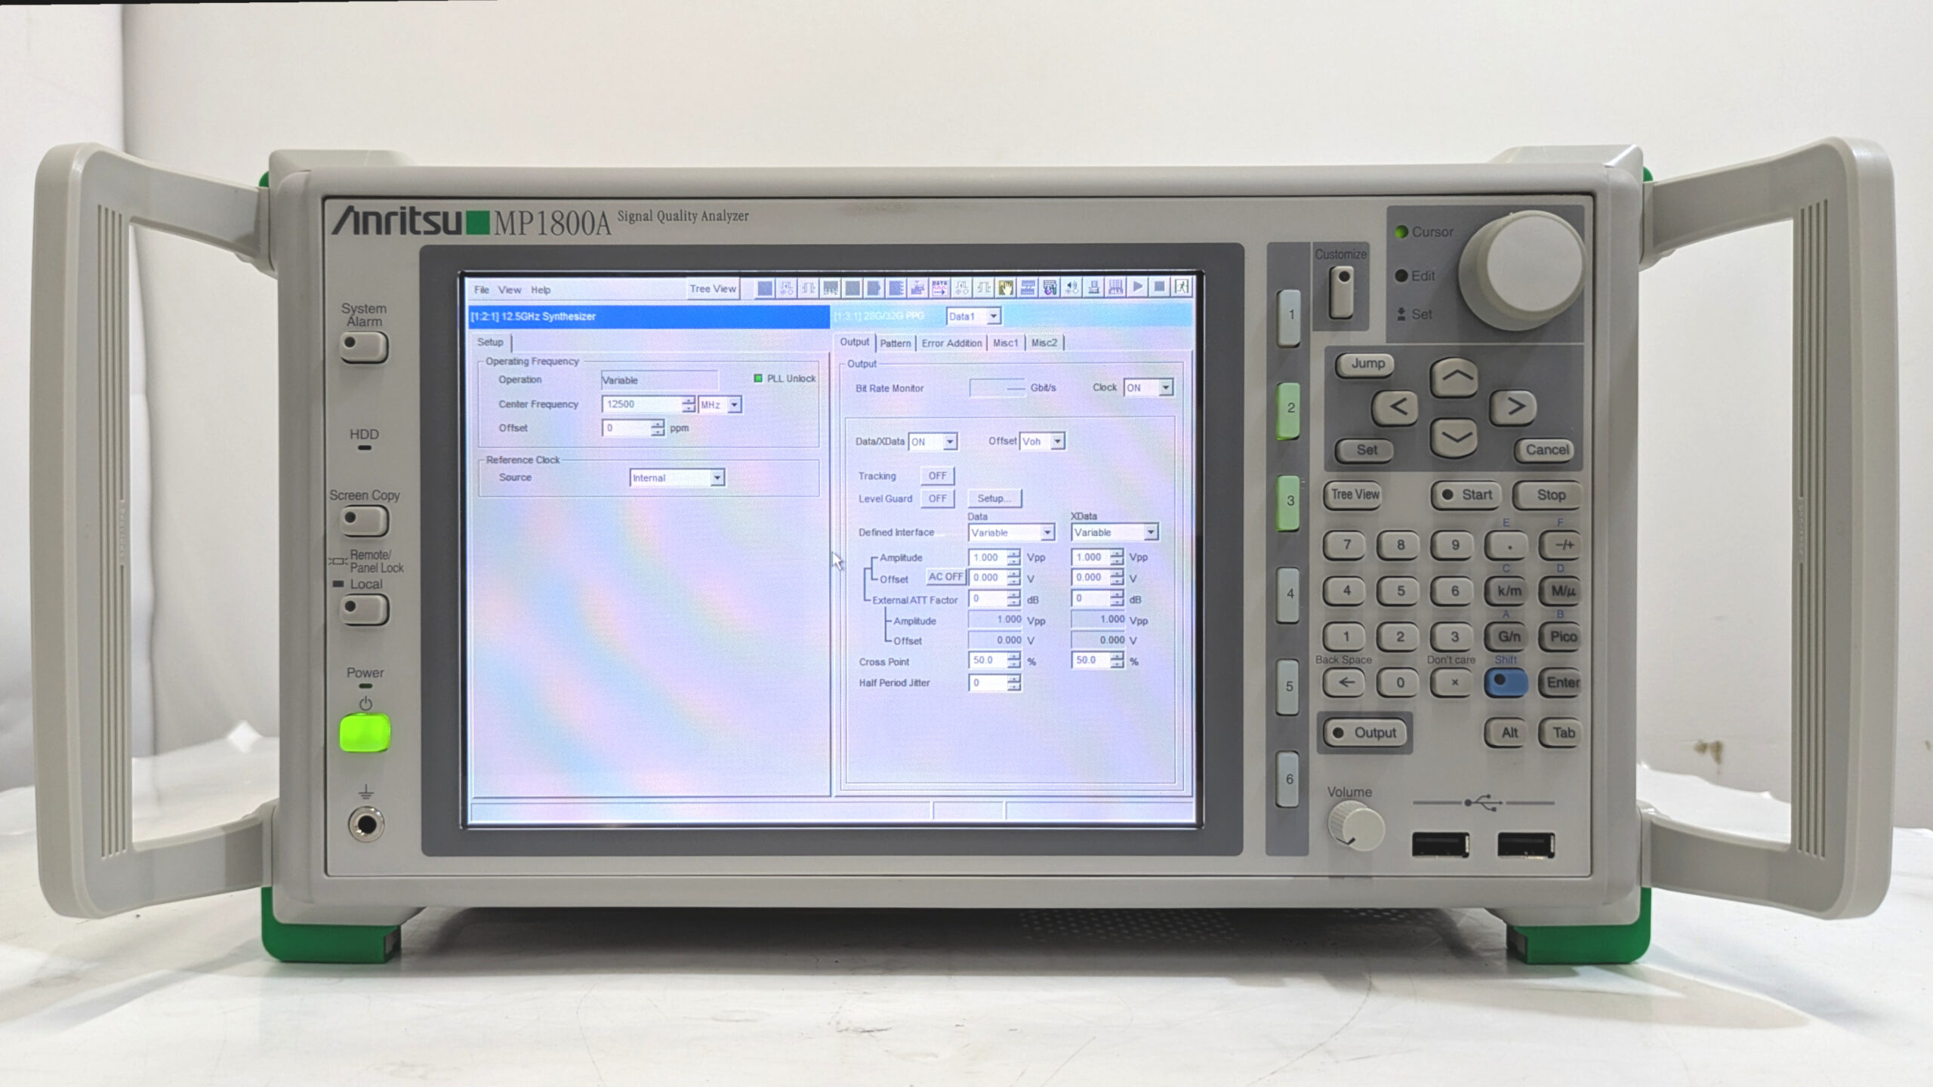Switch to the Pattern tab
The height and width of the screenshot is (1087, 1933).
(x=896, y=343)
